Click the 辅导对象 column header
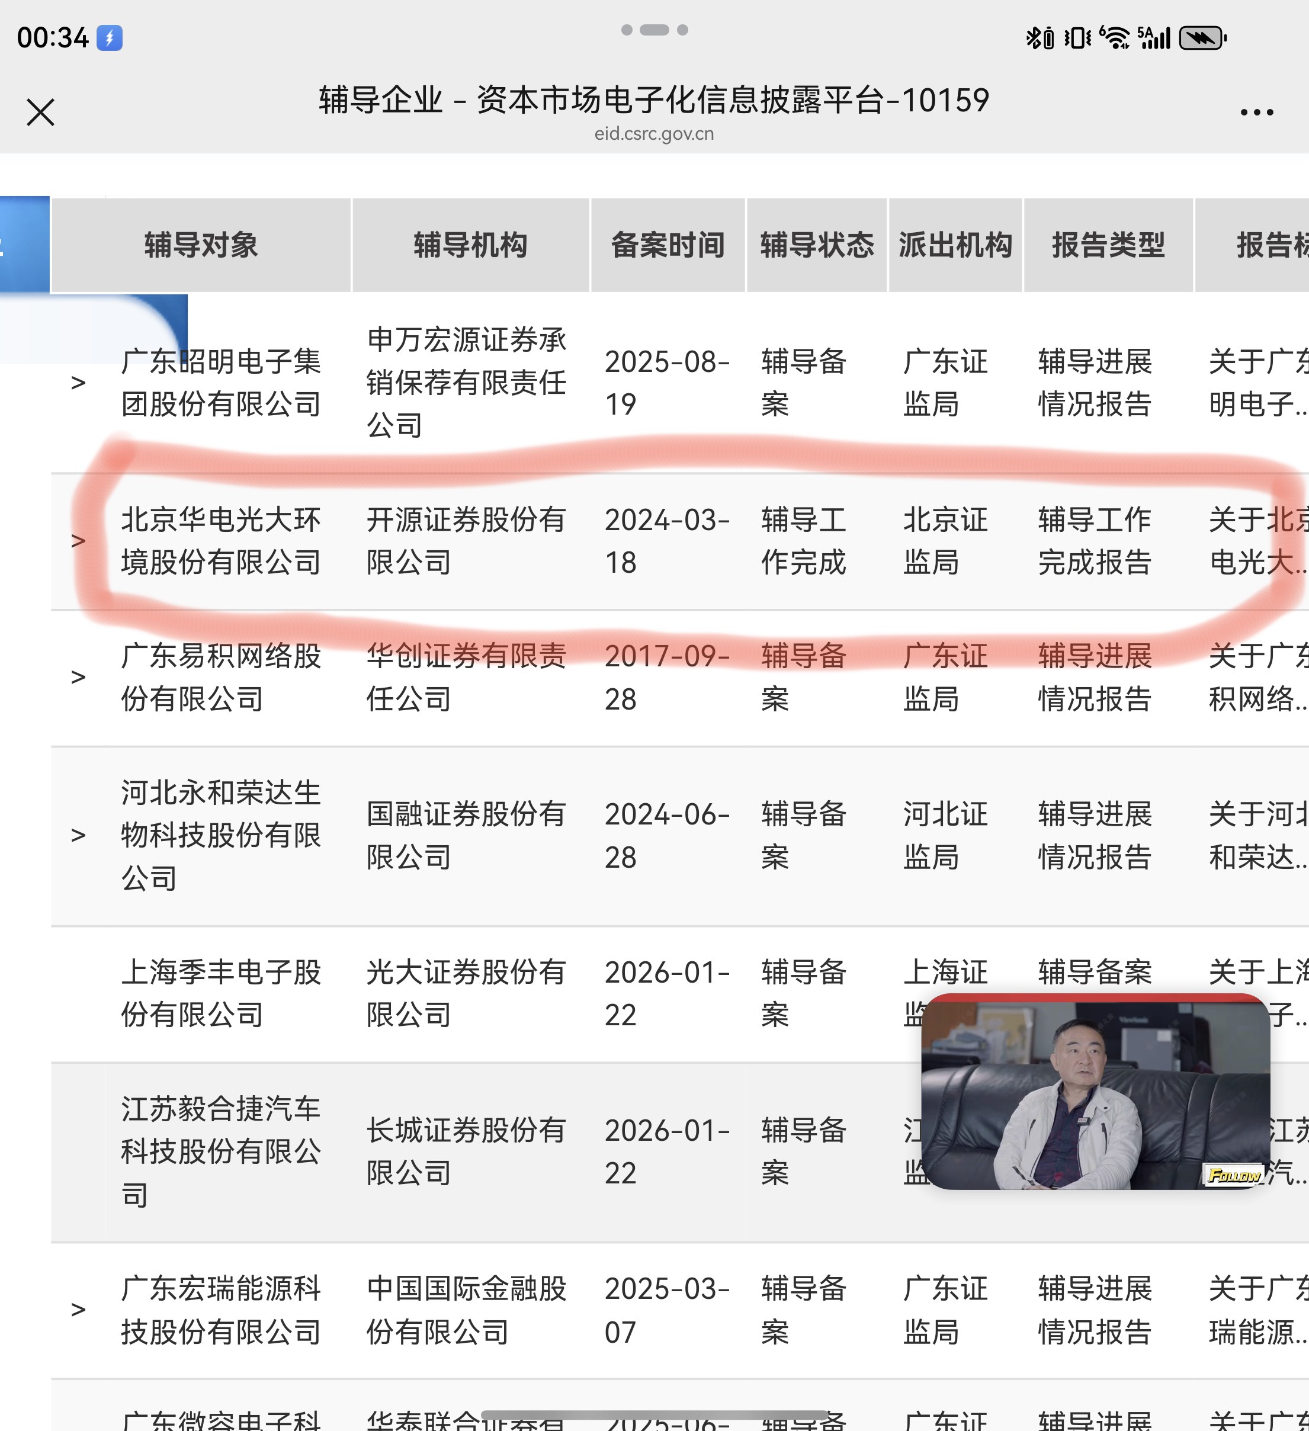The width and height of the screenshot is (1309, 1431). pos(201,245)
